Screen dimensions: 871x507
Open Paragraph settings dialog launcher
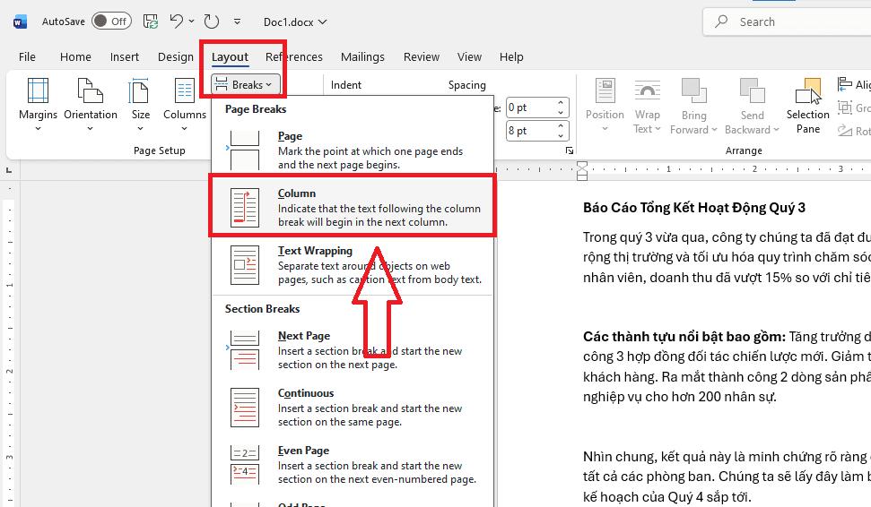(x=570, y=150)
